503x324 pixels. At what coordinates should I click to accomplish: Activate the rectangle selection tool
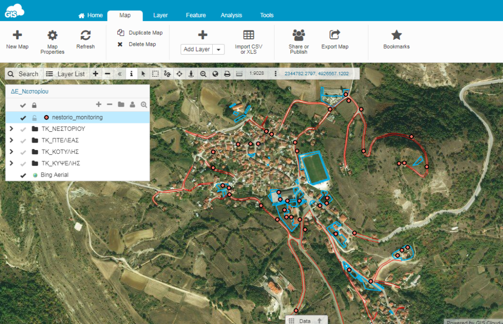tap(156, 74)
